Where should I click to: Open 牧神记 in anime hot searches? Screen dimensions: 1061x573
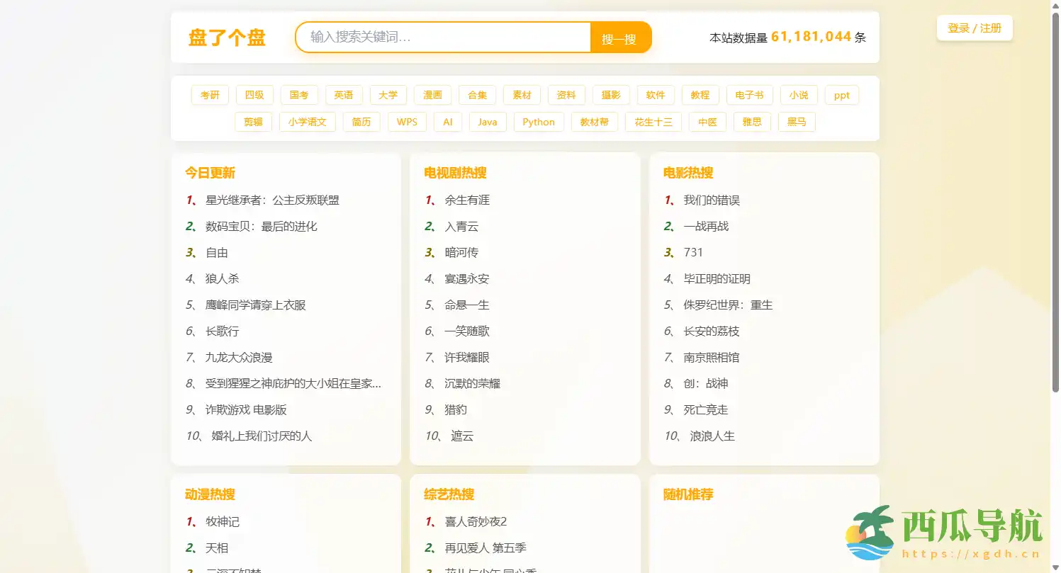click(223, 522)
